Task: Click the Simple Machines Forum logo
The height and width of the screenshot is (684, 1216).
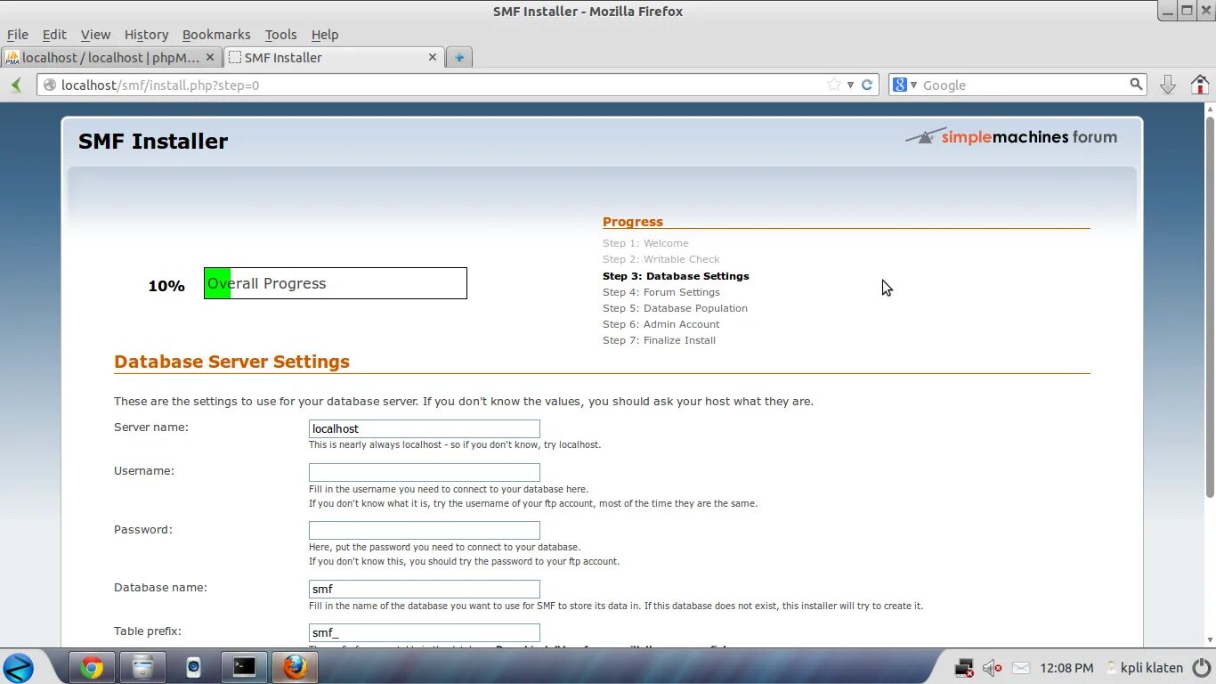Action: tap(1011, 137)
